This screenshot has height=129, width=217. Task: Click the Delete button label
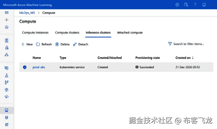pos(65,44)
